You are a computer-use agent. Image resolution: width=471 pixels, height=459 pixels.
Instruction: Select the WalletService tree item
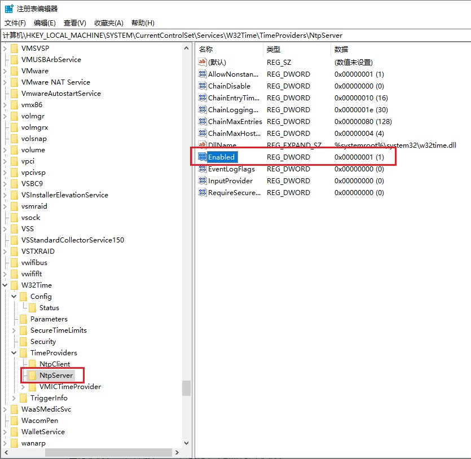43,432
